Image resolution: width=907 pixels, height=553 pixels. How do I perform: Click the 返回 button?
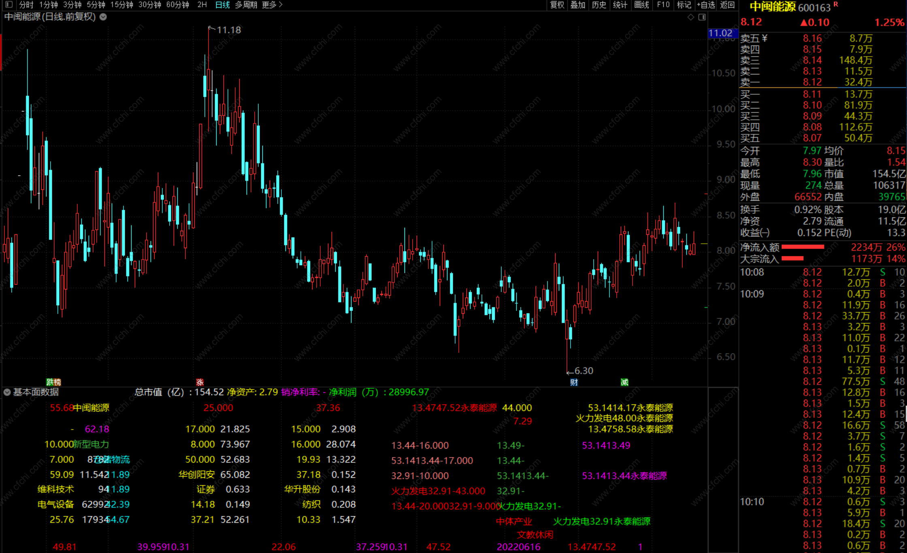point(727,5)
